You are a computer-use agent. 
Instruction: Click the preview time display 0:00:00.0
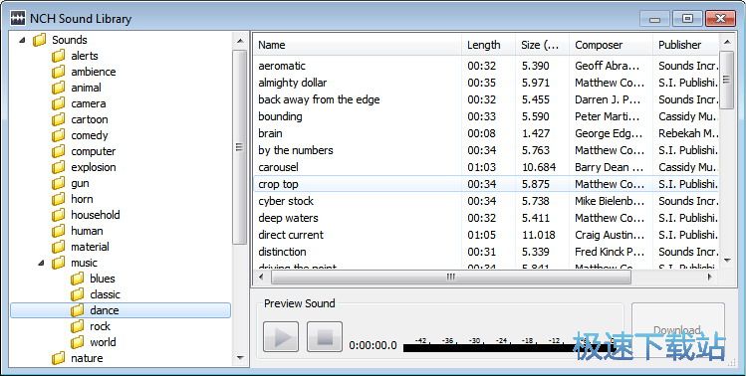click(373, 345)
